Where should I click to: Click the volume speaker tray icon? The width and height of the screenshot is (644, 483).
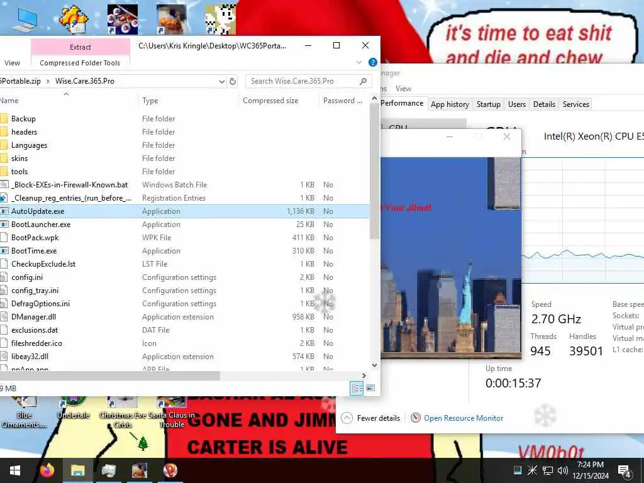(563, 470)
